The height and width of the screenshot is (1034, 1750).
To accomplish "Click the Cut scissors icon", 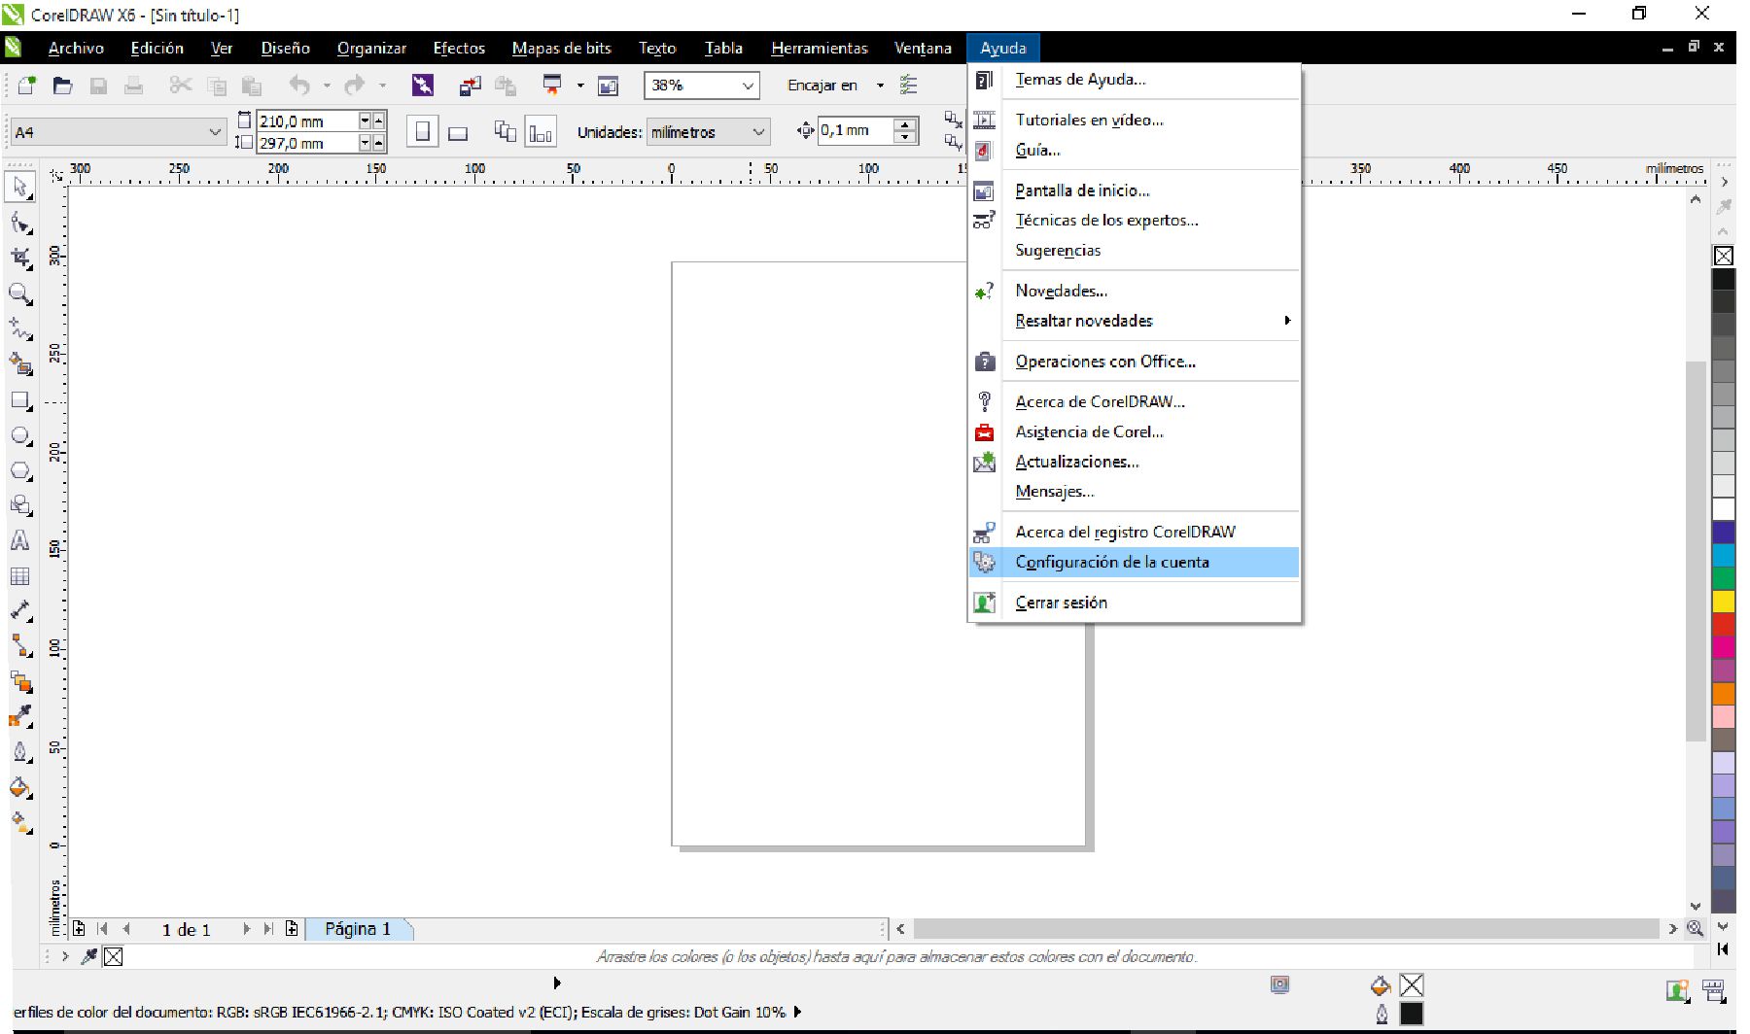I will 180,86.
